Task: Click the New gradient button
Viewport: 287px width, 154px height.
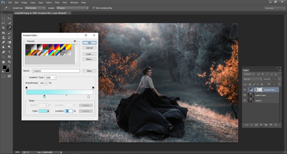Action: [x=89, y=71]
